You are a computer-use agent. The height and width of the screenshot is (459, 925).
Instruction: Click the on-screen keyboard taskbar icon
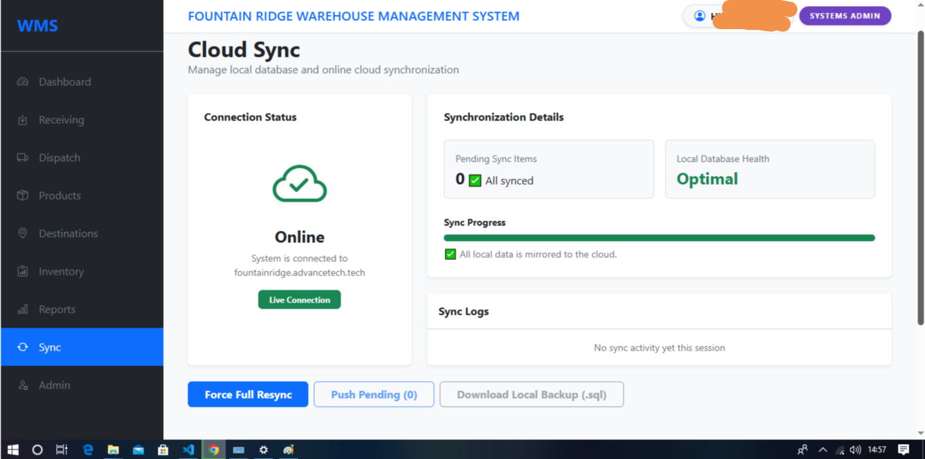(x=238, y=450)
